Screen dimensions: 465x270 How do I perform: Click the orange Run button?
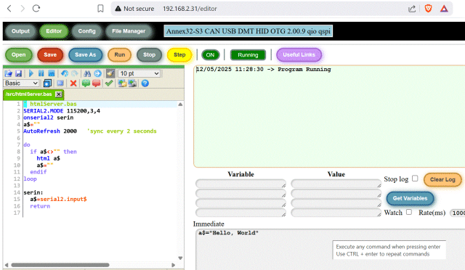click(x=119, y=55)
